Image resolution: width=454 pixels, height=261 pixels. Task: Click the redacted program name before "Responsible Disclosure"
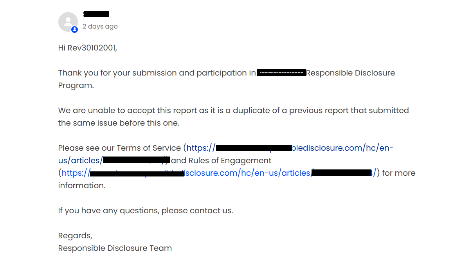pos(281,73)
